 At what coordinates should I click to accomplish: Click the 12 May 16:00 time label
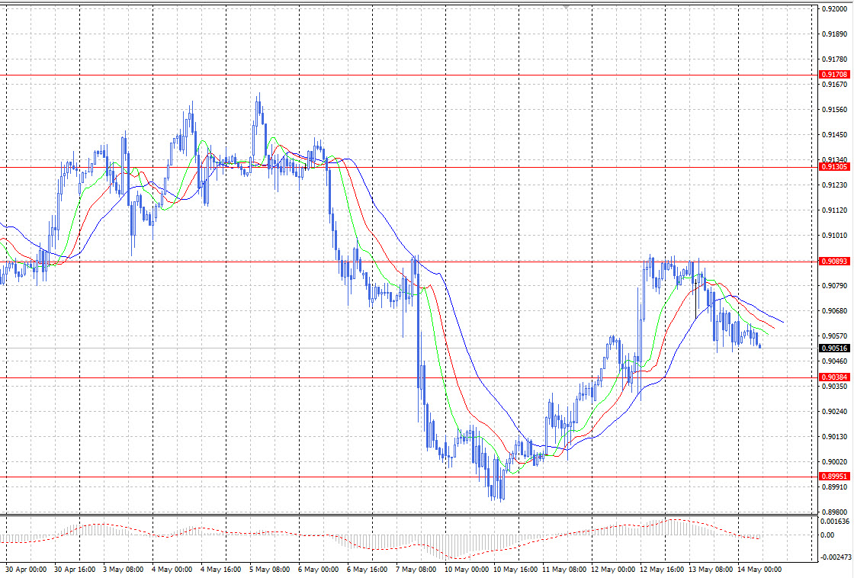pyautogui.click(x=662, y=570)
